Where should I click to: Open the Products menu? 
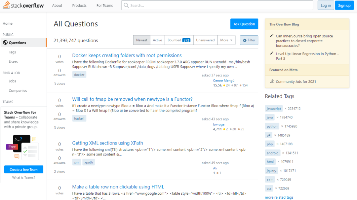(x=79, y=6)
